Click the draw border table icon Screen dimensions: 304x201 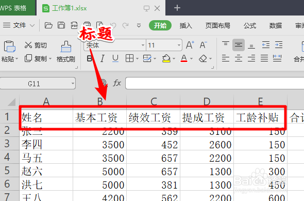pos(147,58)
